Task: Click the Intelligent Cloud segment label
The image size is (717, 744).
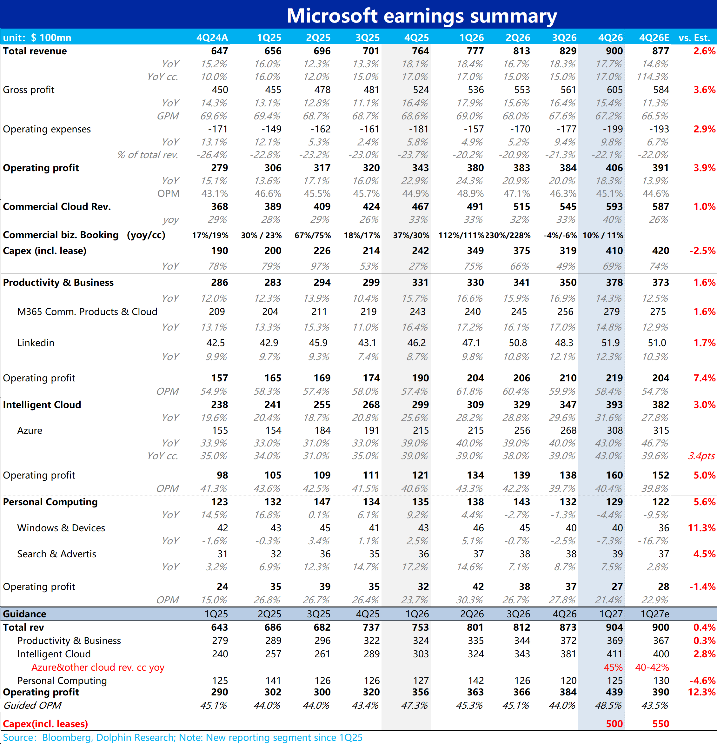Action: (42, 405)
